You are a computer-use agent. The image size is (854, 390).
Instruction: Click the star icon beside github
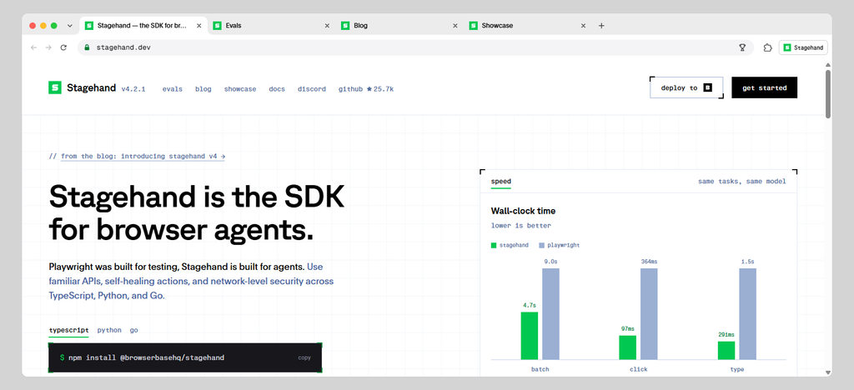tap(369, 89)
